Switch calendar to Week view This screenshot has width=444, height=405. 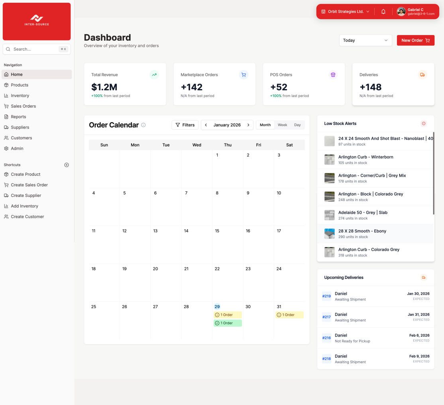(282, 125)
